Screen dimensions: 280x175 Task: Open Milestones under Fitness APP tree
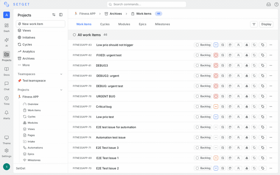(x=32, y=160)
